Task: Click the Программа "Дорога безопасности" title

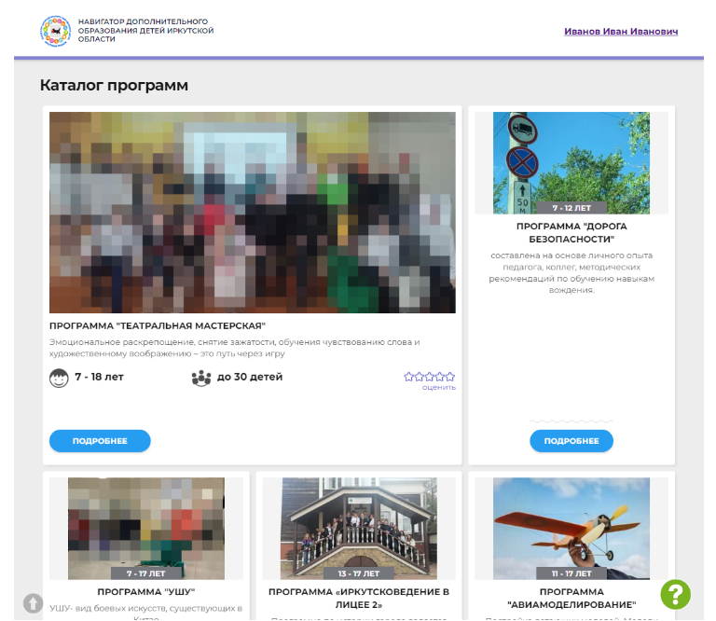Action: 571,231
